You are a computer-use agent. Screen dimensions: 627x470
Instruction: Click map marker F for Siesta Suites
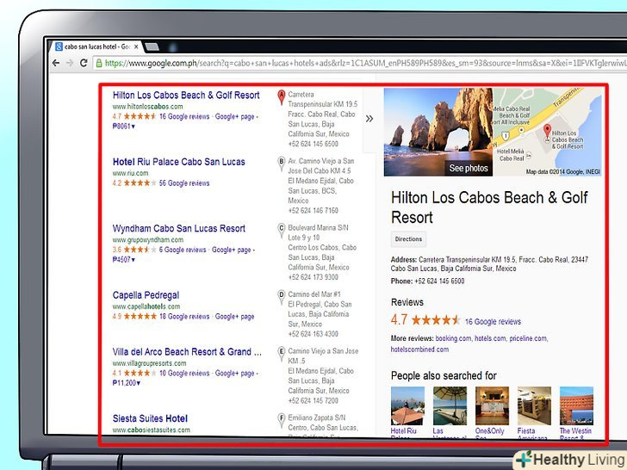(281, 419)
